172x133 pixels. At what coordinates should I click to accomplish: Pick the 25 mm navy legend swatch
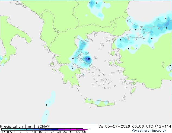[55, 129]
